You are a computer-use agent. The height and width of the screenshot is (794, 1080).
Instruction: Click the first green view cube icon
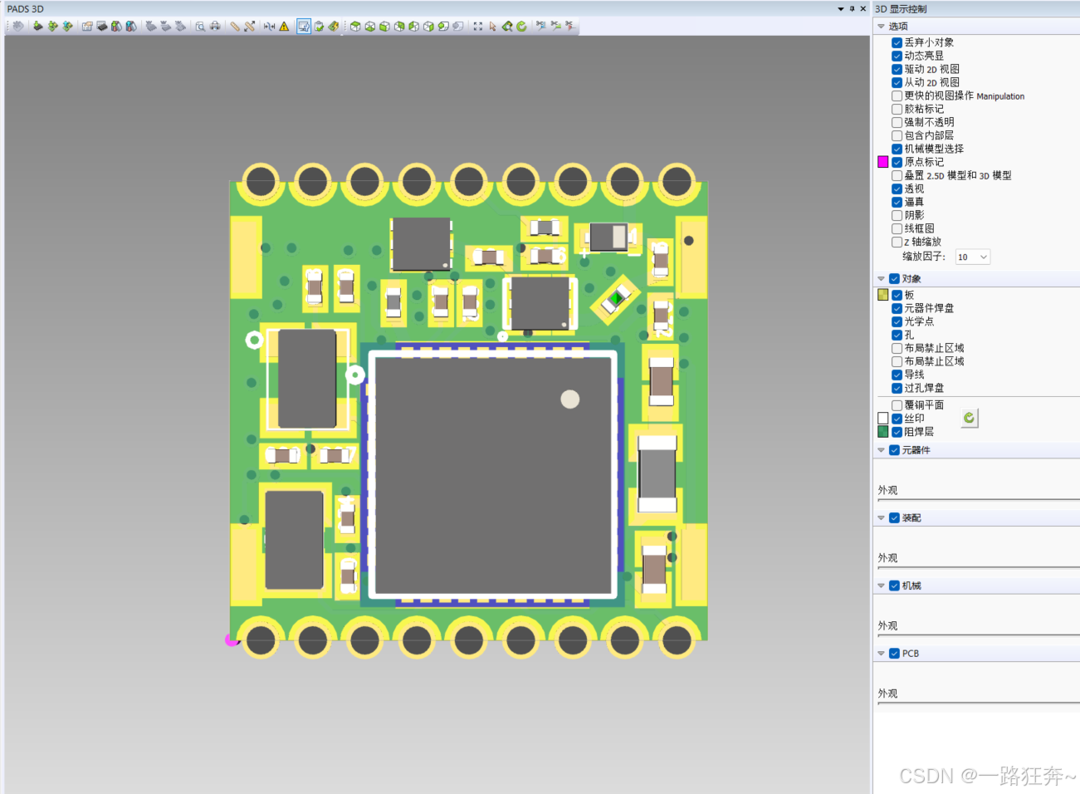[x=355, y=26]
